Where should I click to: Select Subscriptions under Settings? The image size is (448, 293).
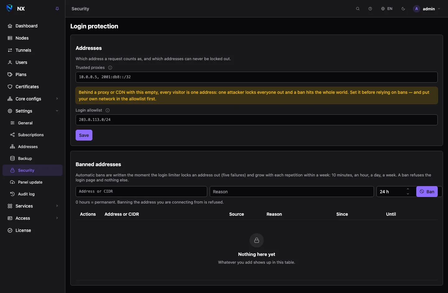coord(32,135)
